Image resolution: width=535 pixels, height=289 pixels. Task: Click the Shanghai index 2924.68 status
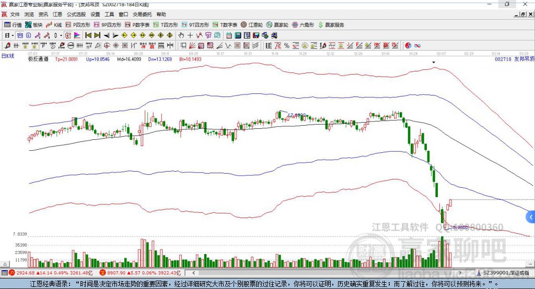pos(51,273)
